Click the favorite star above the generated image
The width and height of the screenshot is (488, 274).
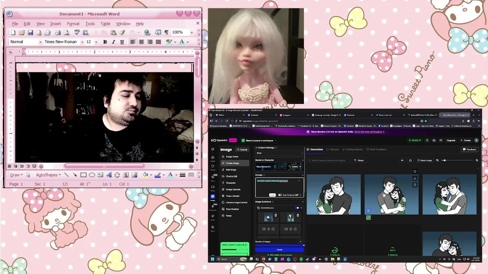(x=415, y=171)
